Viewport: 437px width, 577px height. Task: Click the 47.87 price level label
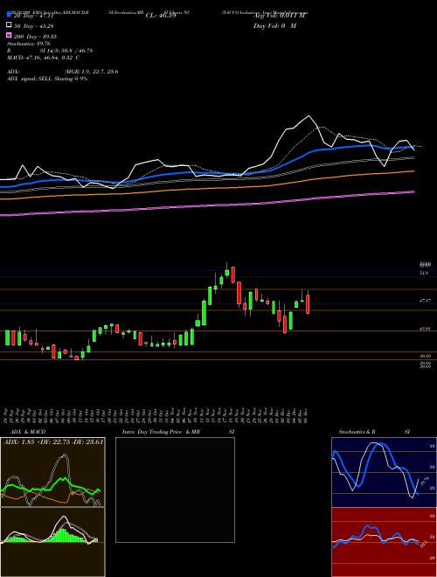click(x=426, y=301)
